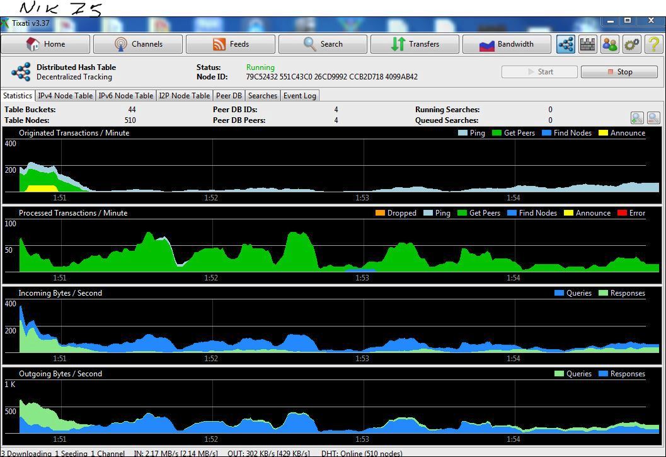Viewport: 666px width, 457px height.
Task: Click the DHT: Online status bar entry
Action: (x=362, y=453)
